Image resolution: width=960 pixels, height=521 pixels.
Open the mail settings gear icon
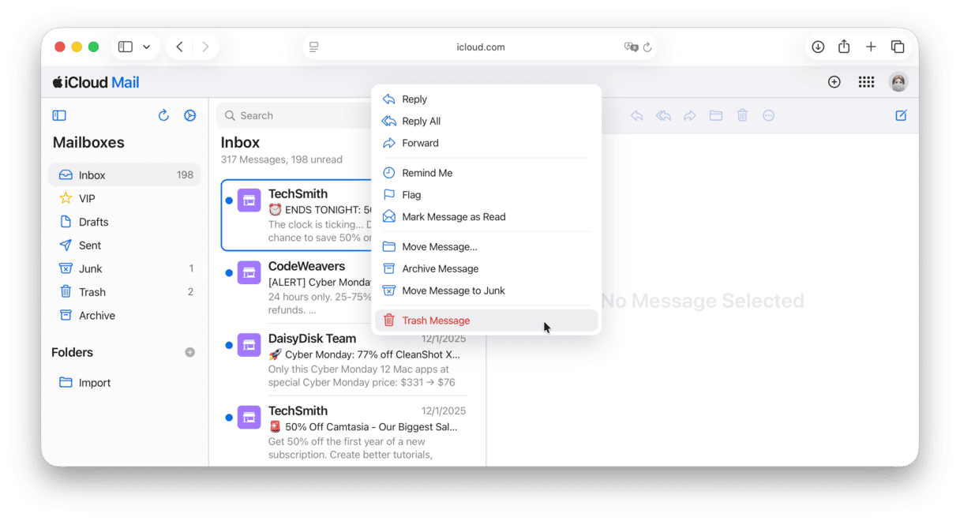[189, 115]
